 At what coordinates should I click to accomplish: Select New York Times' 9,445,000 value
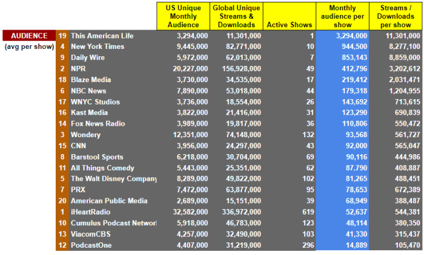pos(192,47)
